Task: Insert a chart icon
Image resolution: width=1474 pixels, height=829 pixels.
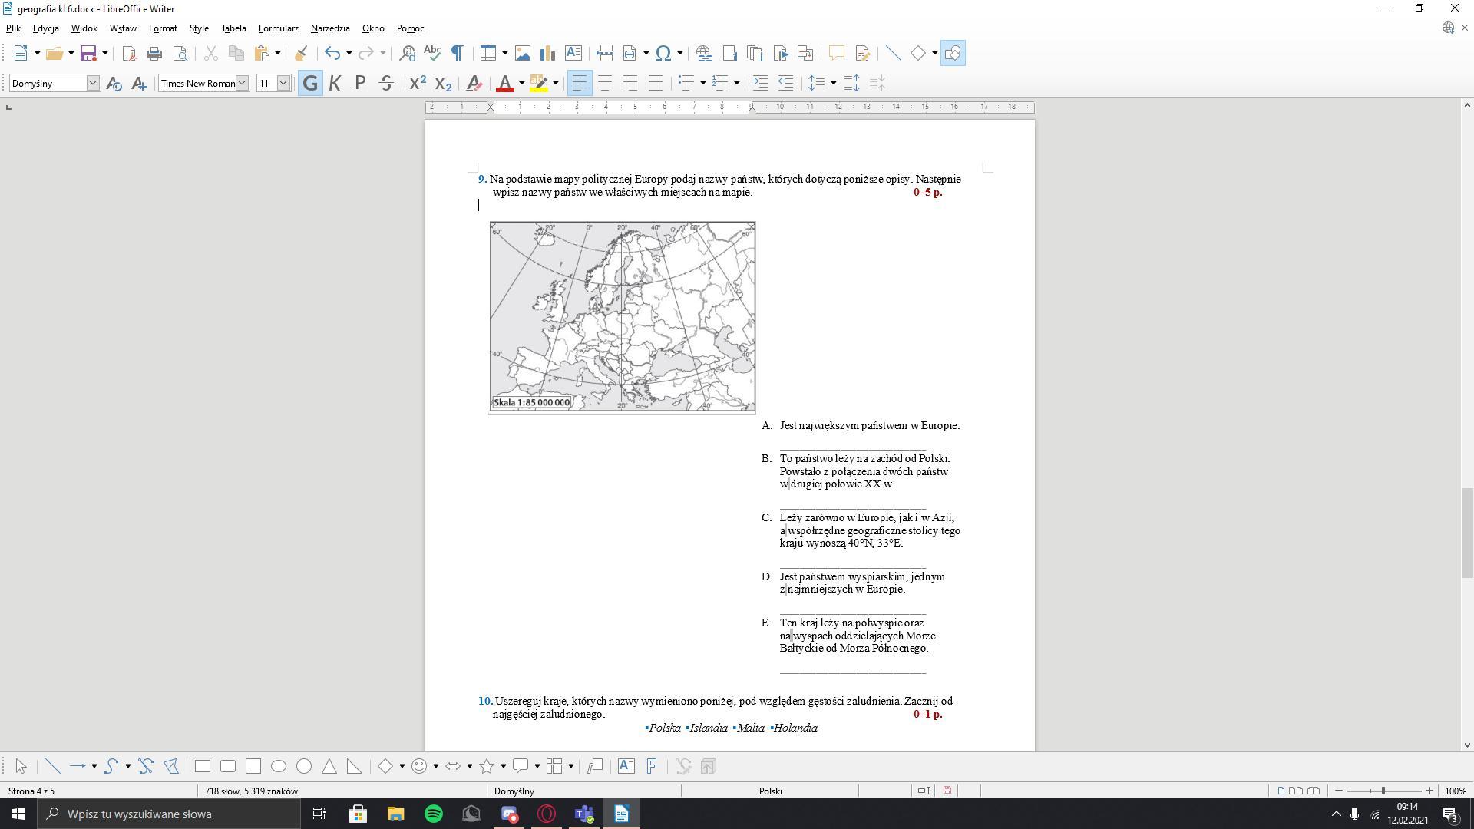Action: 547,53
